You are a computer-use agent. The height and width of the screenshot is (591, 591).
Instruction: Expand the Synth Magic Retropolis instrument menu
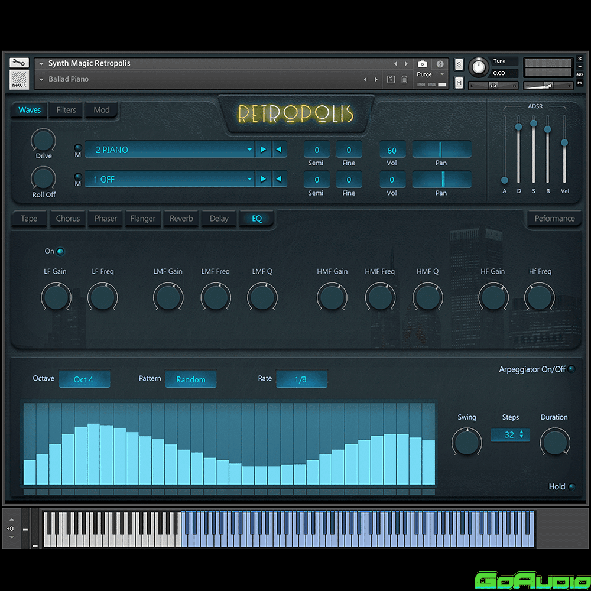coord(41,64)
